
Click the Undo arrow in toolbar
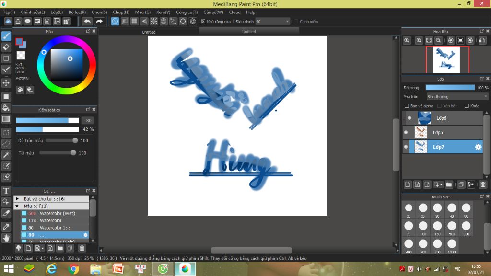point(87,21)
